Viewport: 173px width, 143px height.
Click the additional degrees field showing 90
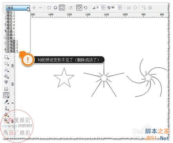[114, 8]
